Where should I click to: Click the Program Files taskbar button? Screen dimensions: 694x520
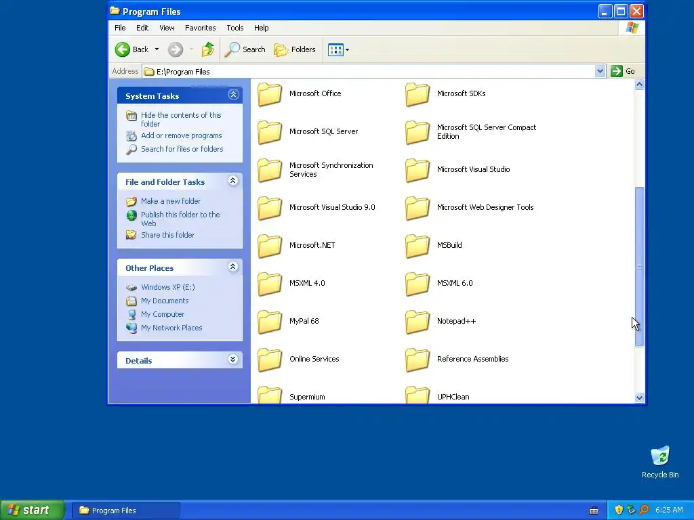click(x=125, y=511)
